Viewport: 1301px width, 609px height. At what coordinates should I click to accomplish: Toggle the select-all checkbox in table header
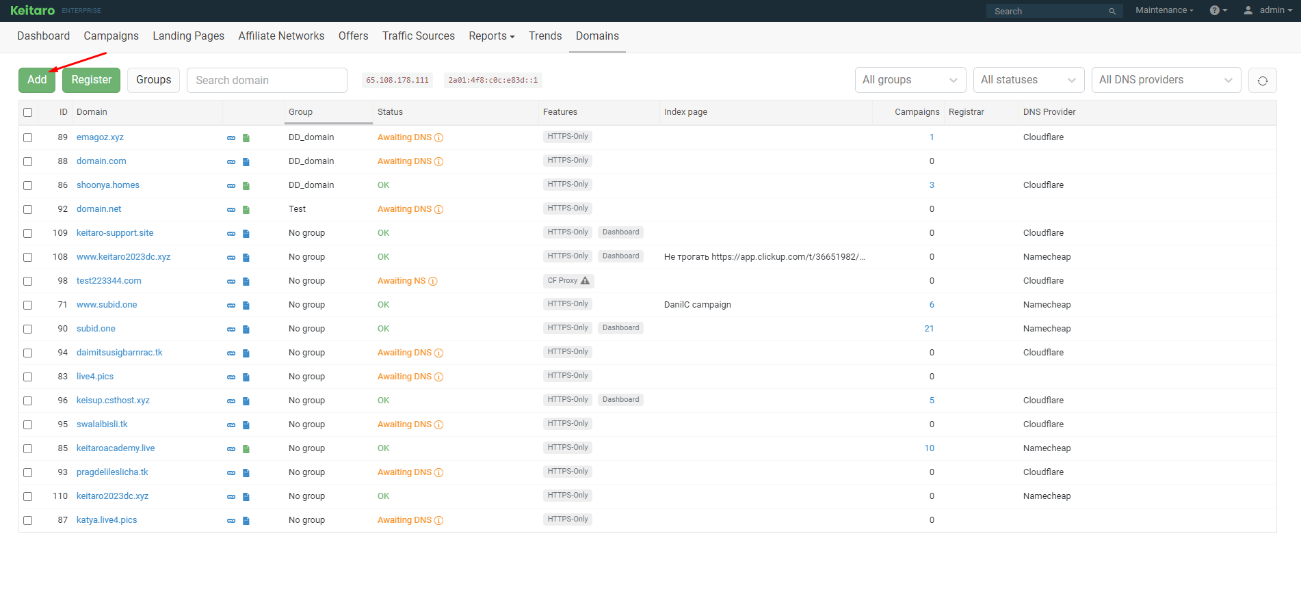[28, 112]
